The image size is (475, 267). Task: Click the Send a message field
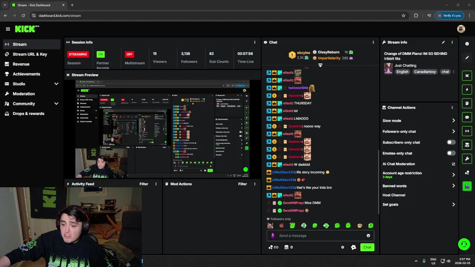pos(320,235)
